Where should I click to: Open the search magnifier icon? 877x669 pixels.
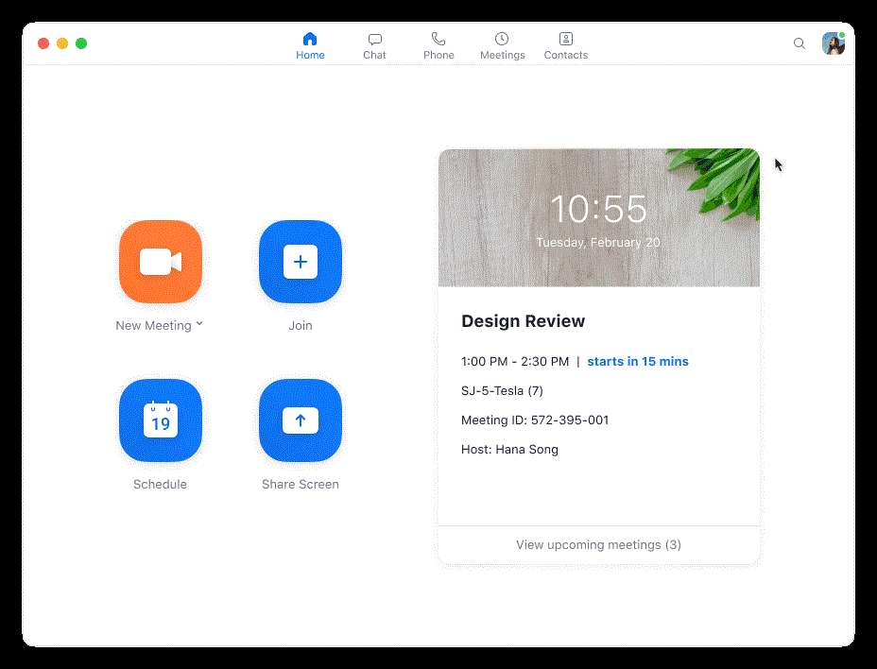point(800,43)
